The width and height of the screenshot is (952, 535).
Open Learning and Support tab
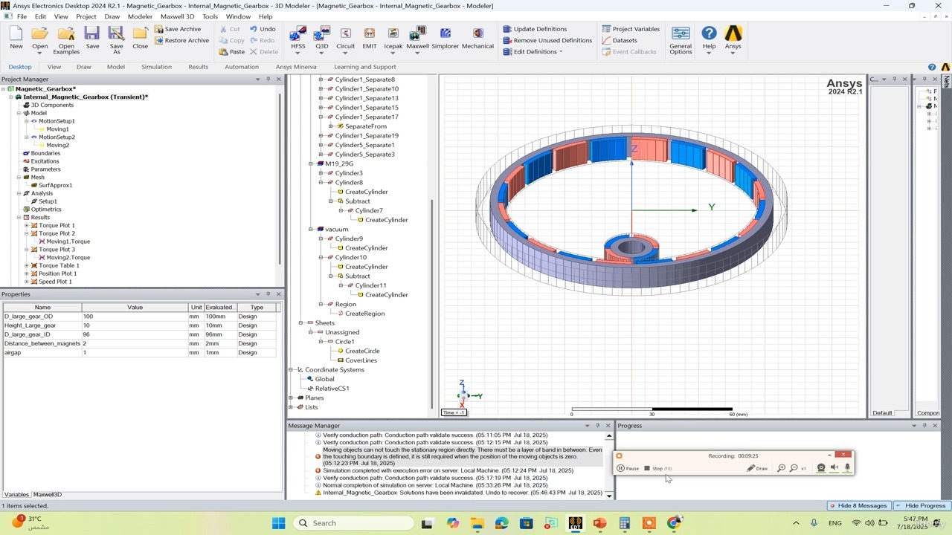364,67
